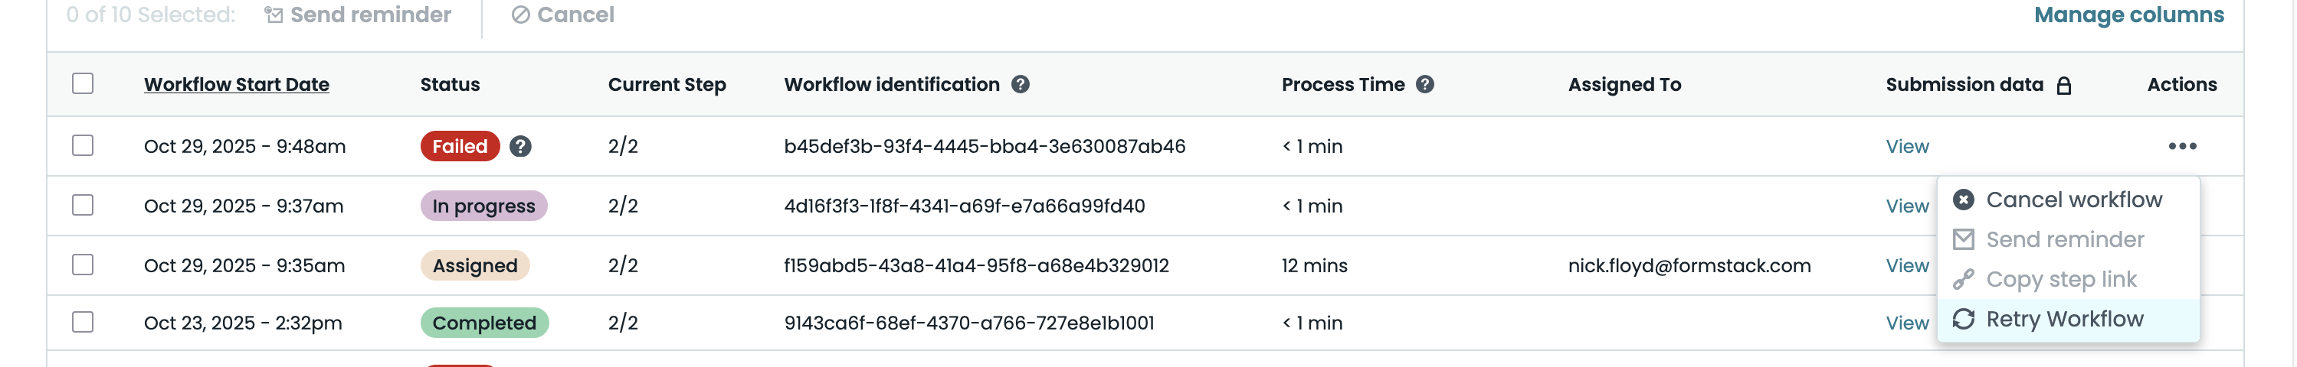Image resolution: width=2297 pixels, height=367 pixels.
Task: Open Manage columns
Action: coord(2128,15)
